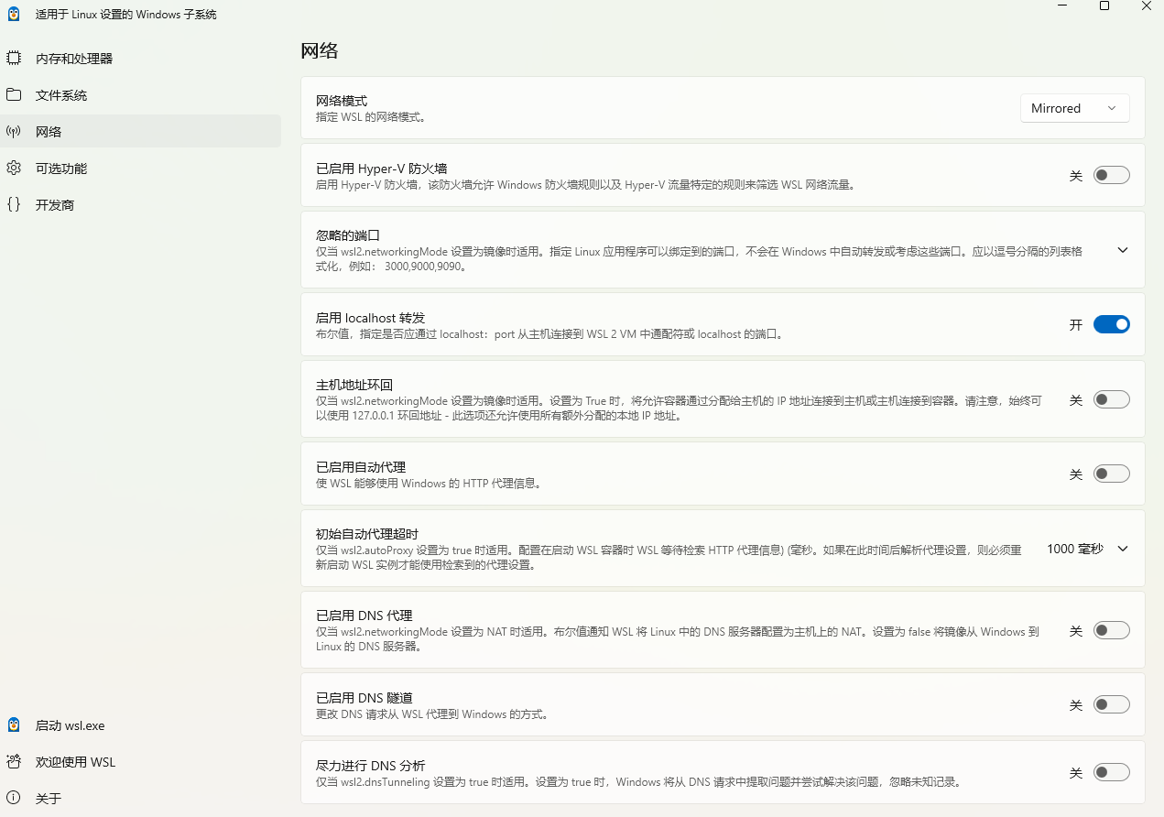Open the 关于 page label
This screenshot has height=817, width=1164.
coord(49,799)
